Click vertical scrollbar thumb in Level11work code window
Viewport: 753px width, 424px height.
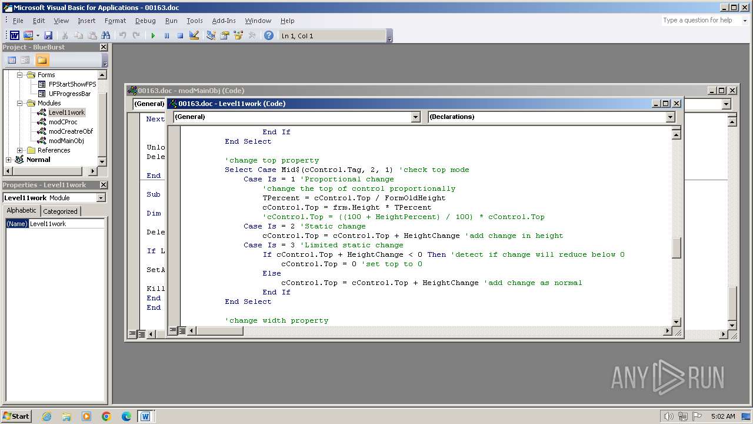click(x=677, y=247)
